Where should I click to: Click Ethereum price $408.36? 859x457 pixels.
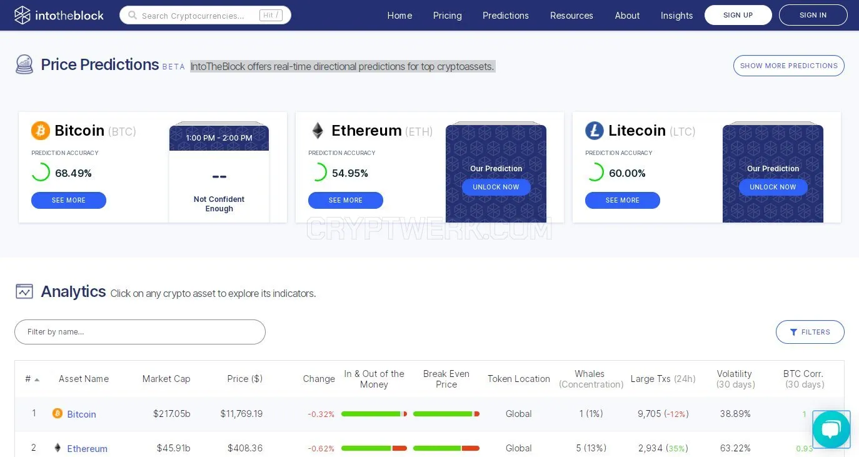coord(245,448)
